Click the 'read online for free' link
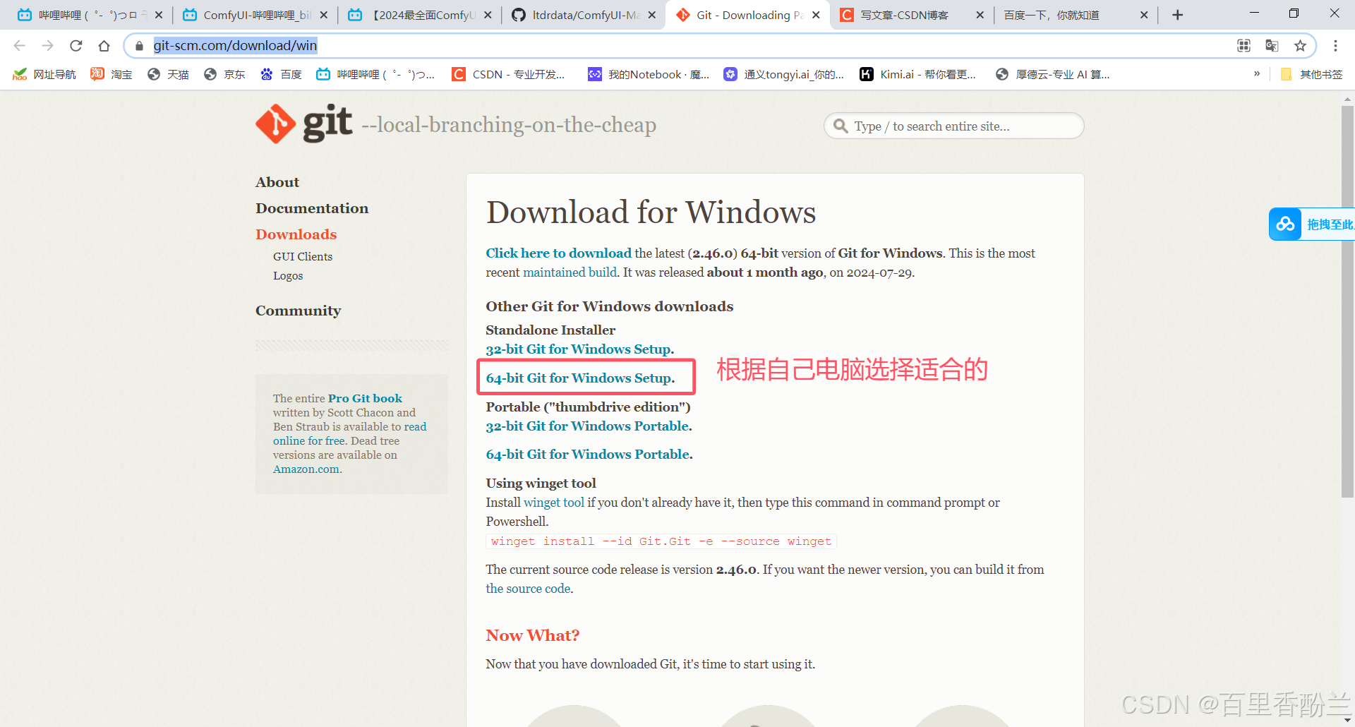 (350, 433)
